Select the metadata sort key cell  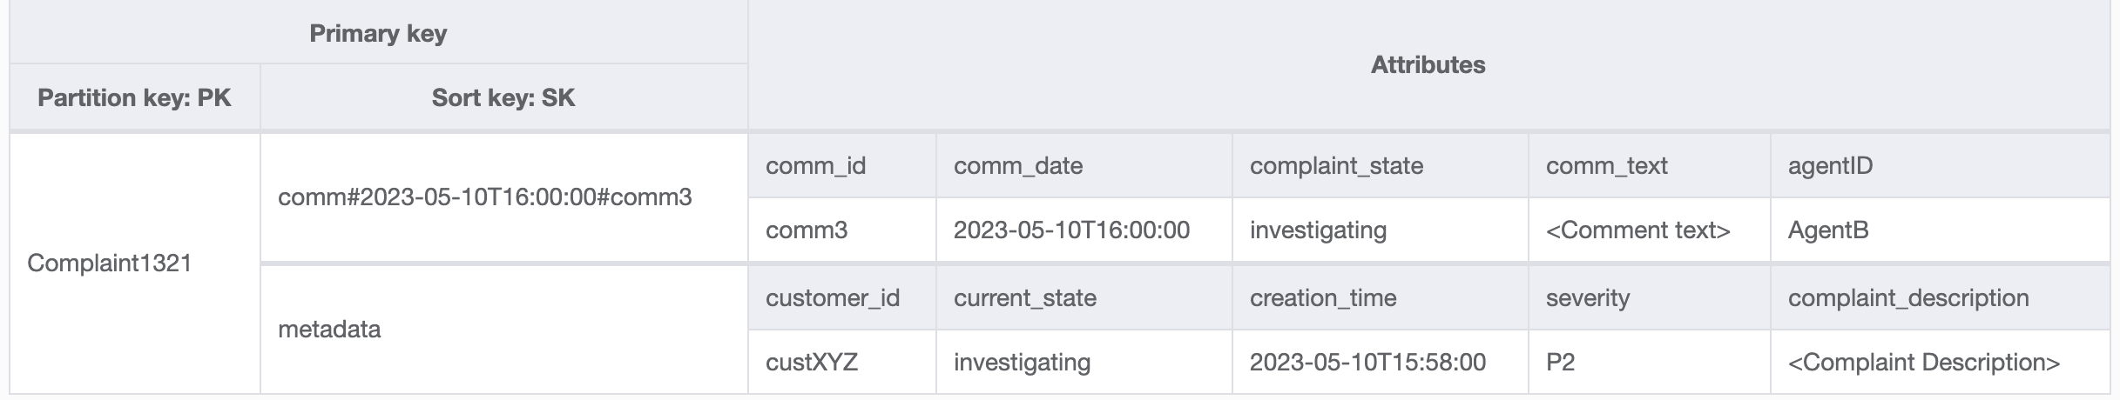pyautogui.click(x=329, y=330)
